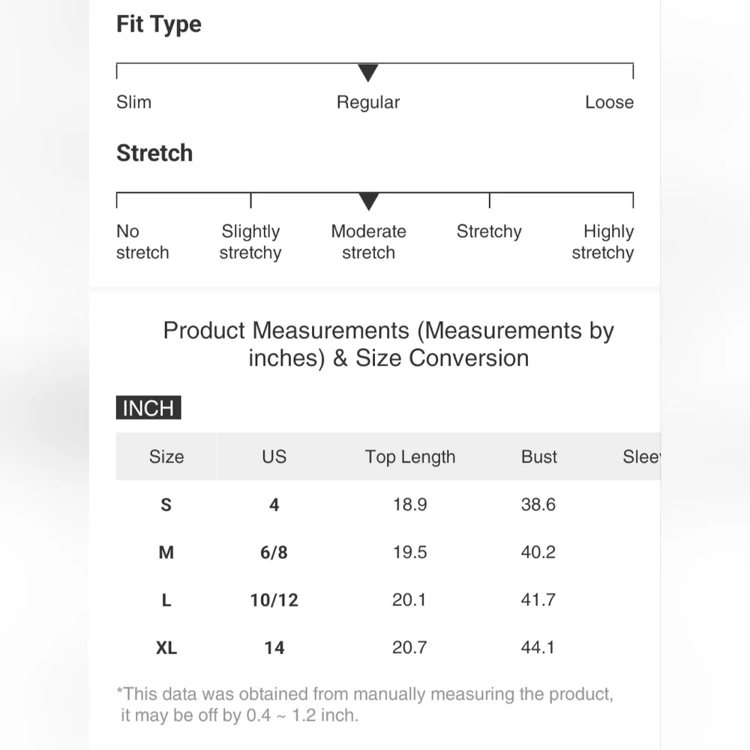Click the 41.7 bust measurement cell
The height and width of the screenshot is (750, 750).
click(538, 600)
